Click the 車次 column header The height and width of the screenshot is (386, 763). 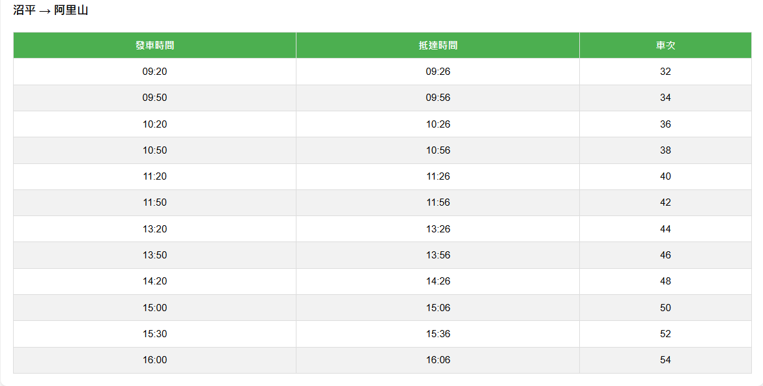coord(665,46)
